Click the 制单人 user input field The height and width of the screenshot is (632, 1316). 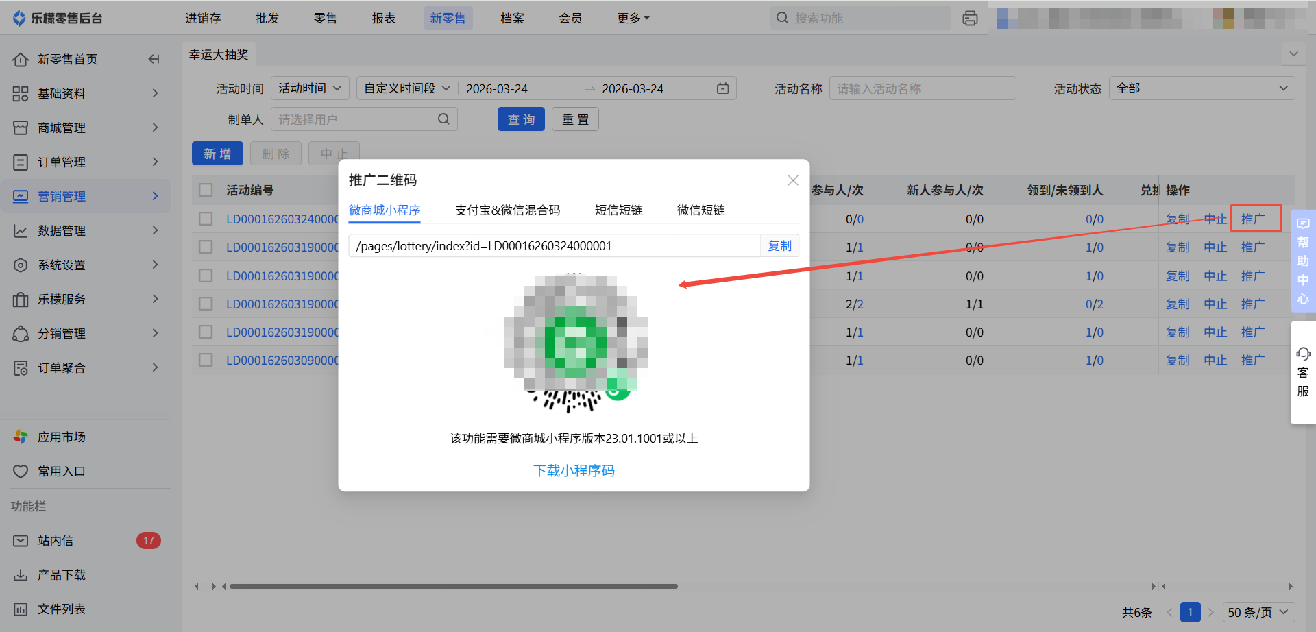pyautogui.click(x=364, y=119)
